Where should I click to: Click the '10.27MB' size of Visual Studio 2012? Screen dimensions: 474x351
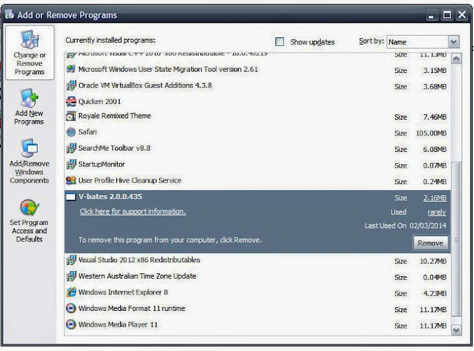point(433,261)
